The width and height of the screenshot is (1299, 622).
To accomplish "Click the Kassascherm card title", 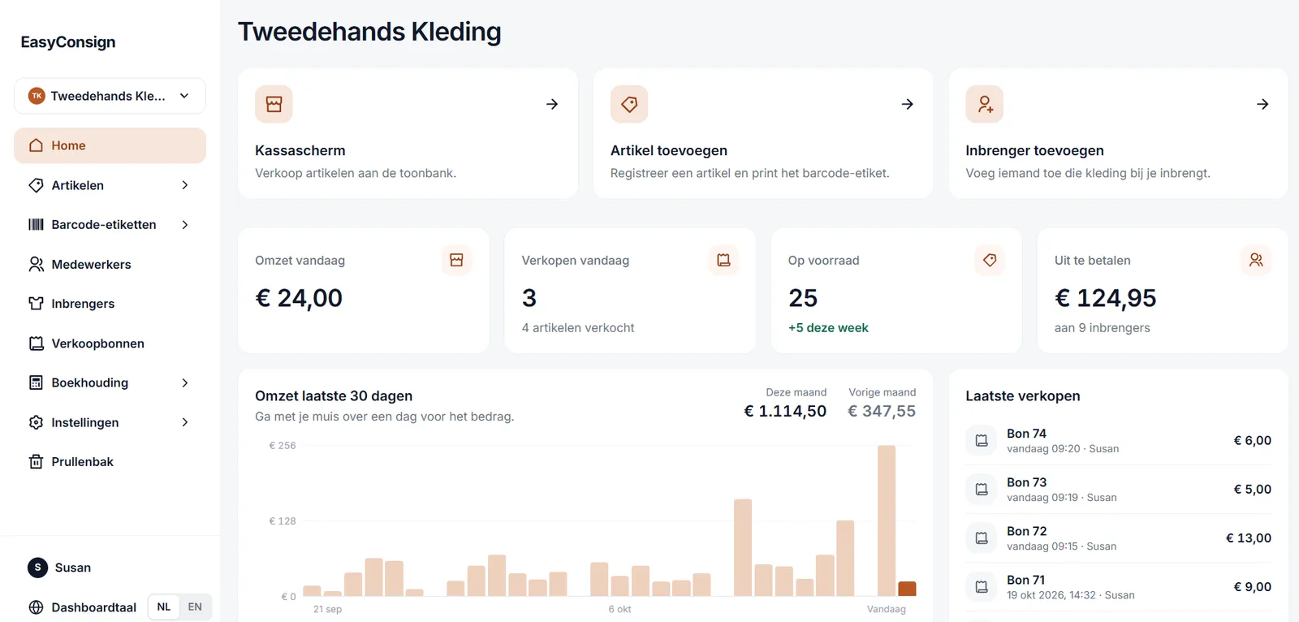I will coord(300,150).
